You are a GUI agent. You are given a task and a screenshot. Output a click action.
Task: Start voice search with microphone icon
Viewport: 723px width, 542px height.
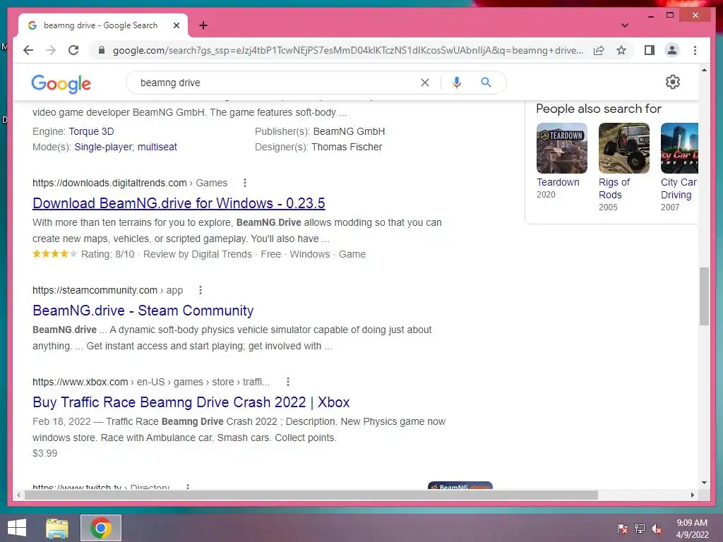click(457, 83)
